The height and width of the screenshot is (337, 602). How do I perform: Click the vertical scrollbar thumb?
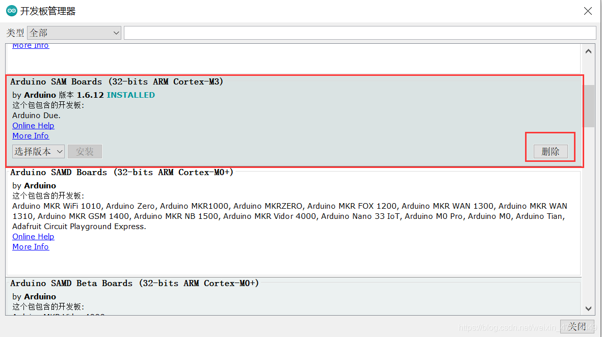589,106
